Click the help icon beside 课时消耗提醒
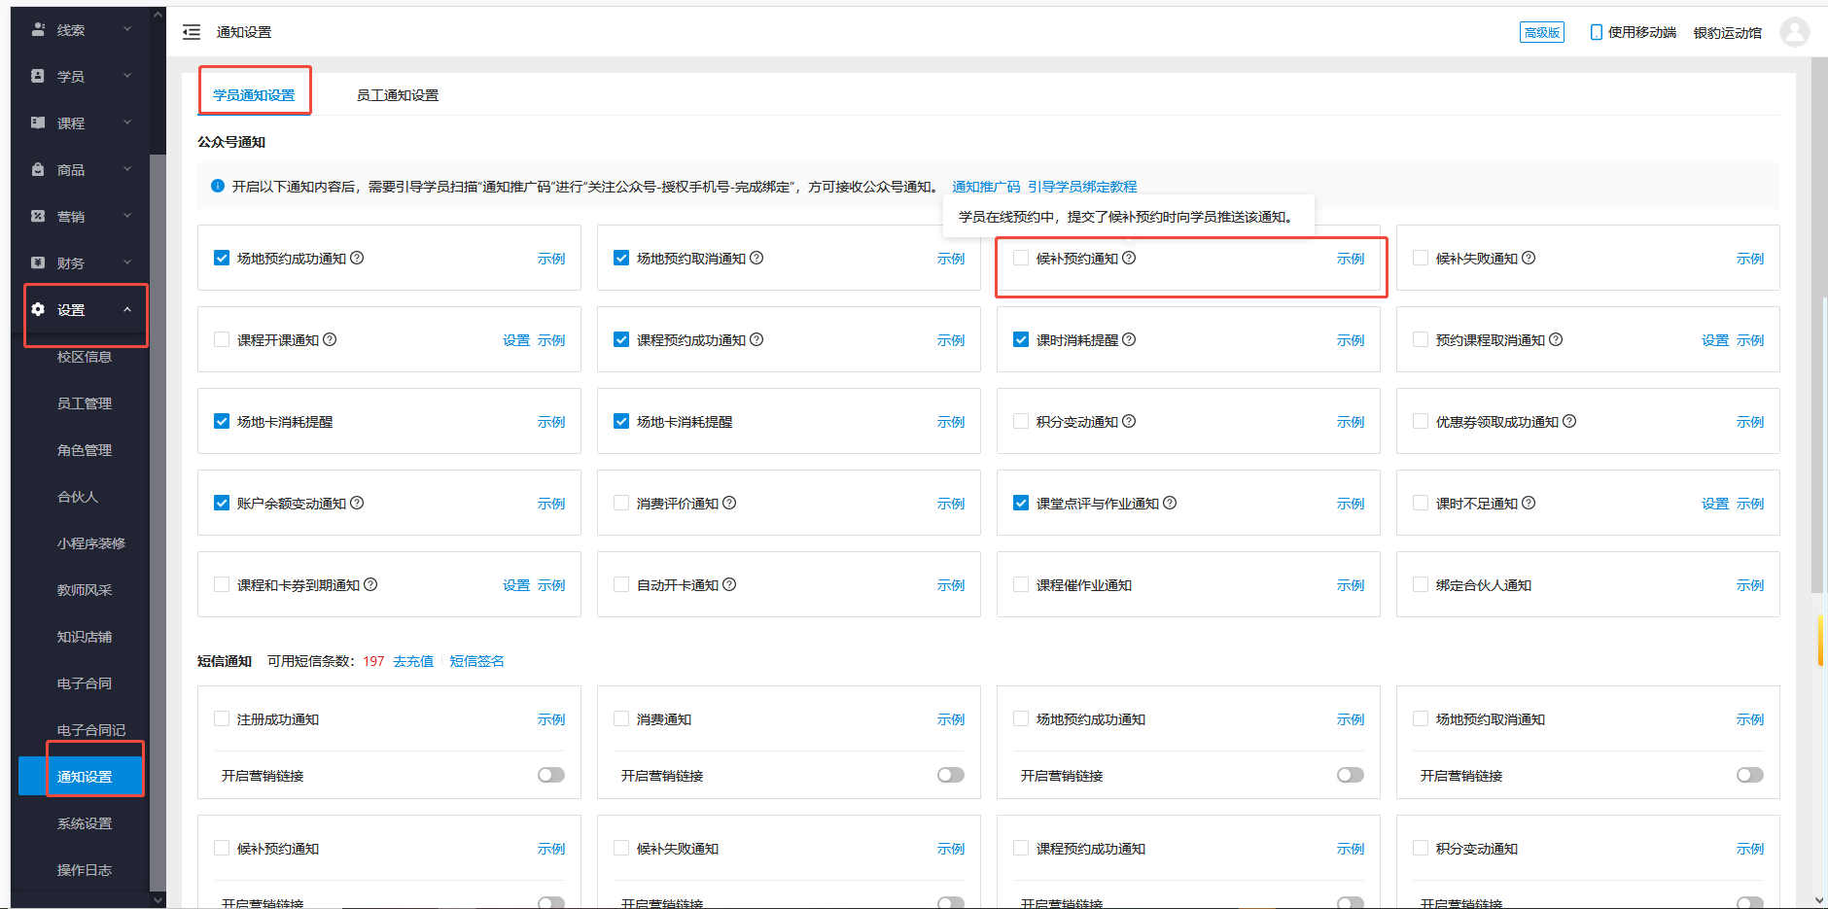 point(1129,339)
